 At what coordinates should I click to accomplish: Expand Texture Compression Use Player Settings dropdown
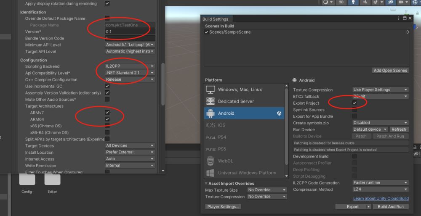coord(381,90)
